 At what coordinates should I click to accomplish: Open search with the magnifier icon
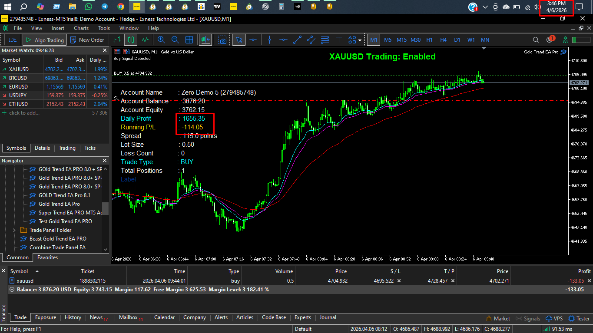tap(537, 40)
